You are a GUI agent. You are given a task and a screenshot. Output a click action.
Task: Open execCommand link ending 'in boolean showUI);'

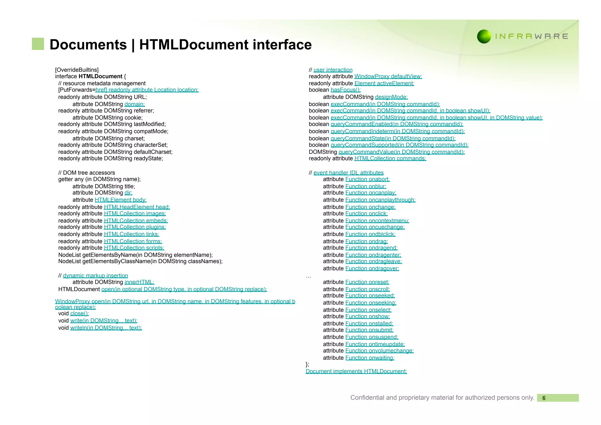[x=411, y=111]
